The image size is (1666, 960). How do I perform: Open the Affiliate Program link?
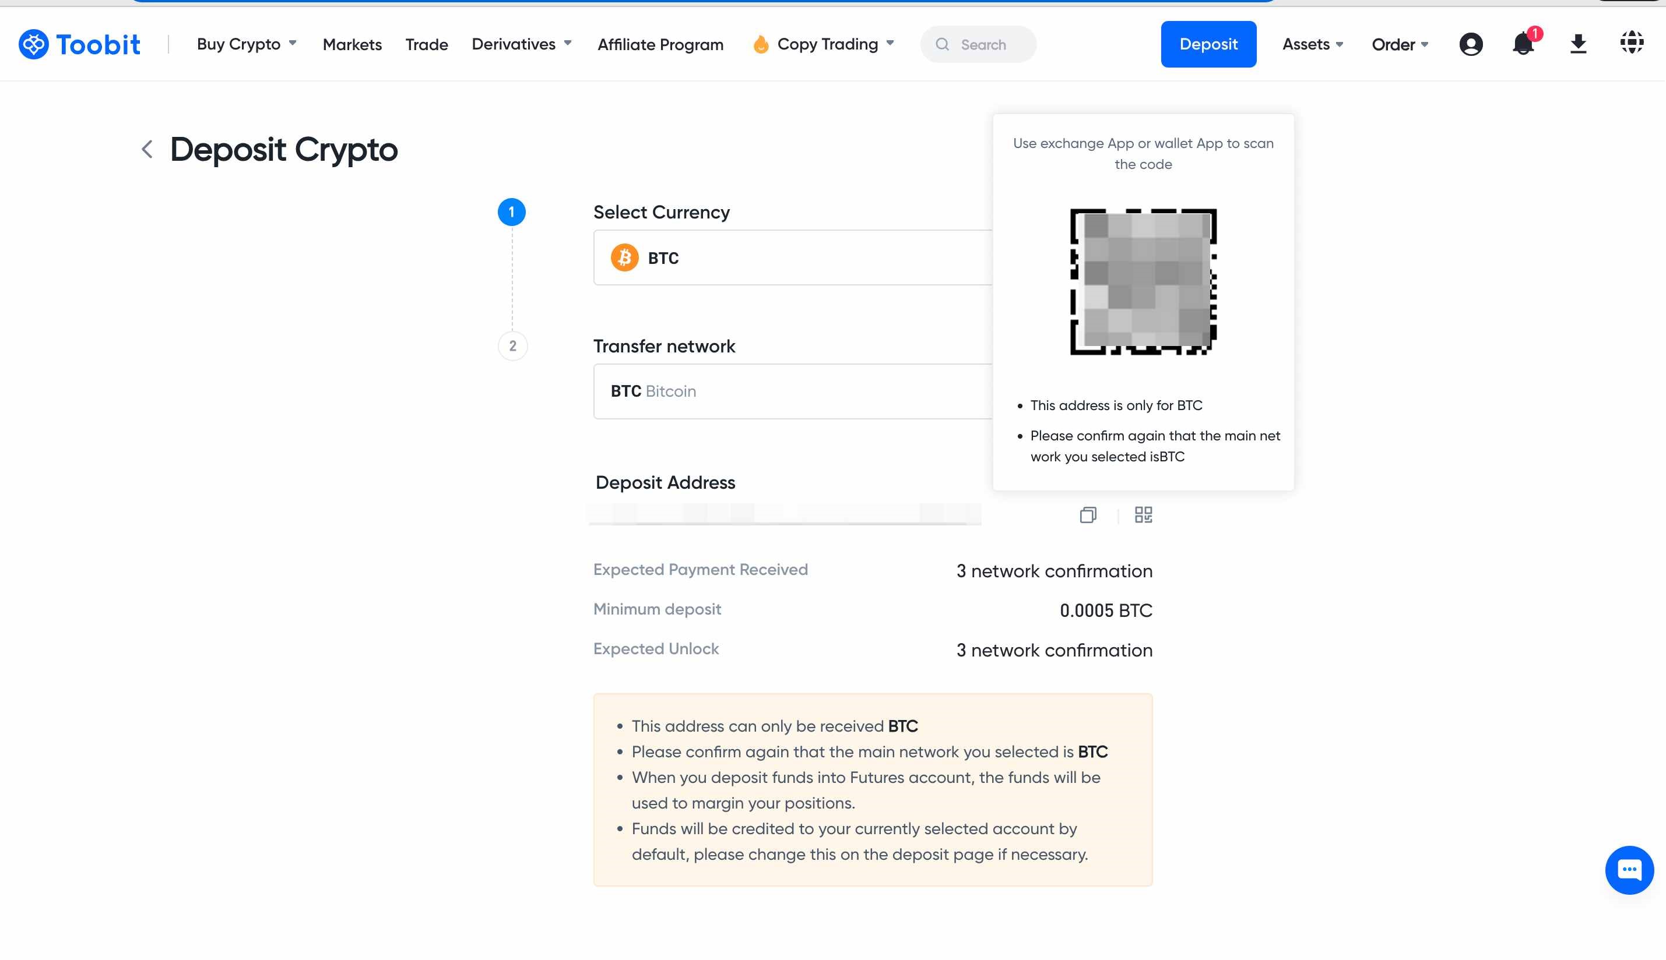tap(660, 44)
